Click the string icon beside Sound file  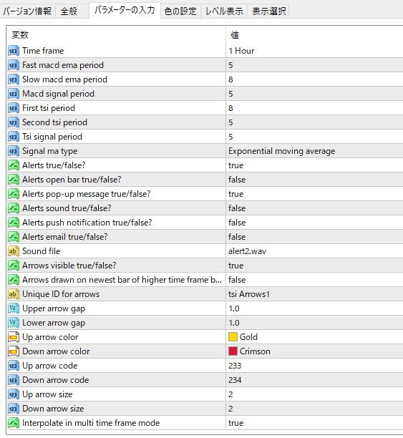pyautogui.click(x=13, y=251)
